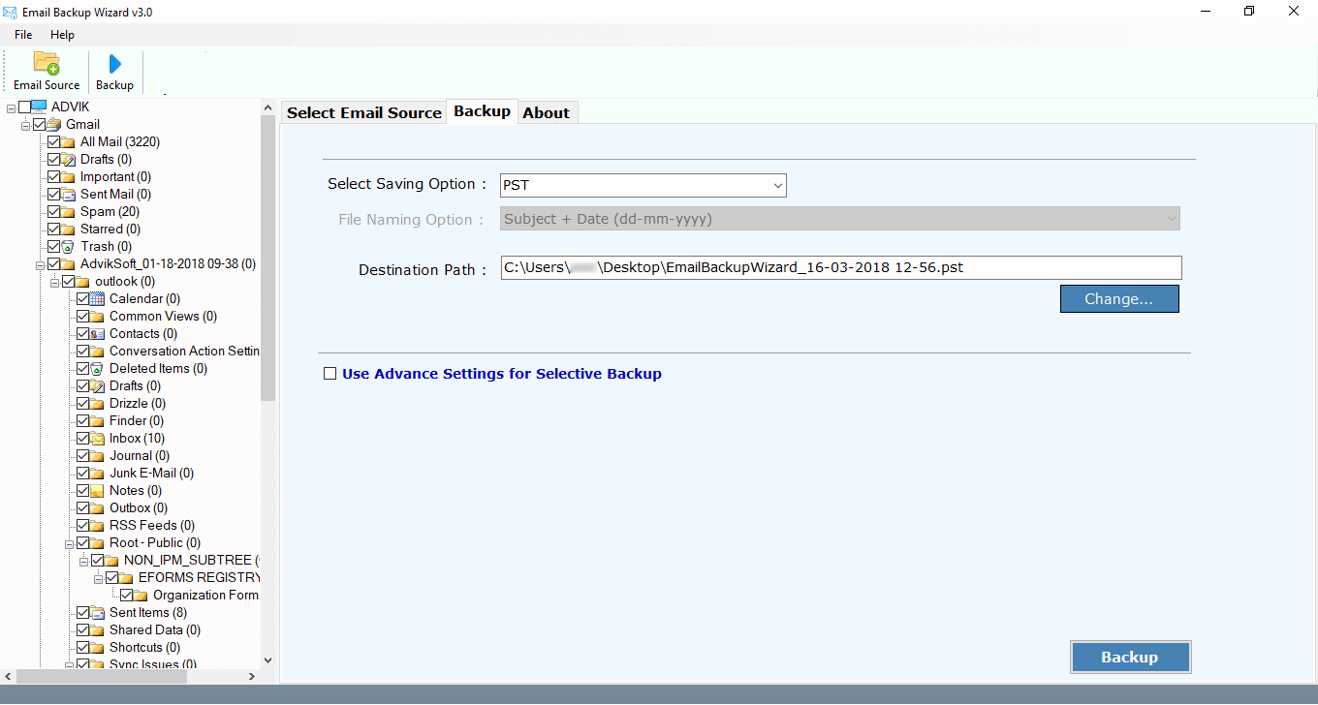The width and height of the screenshot is (1318, 705).
Task: Click the Contacts card icon
Action: [x=97, y=333]
